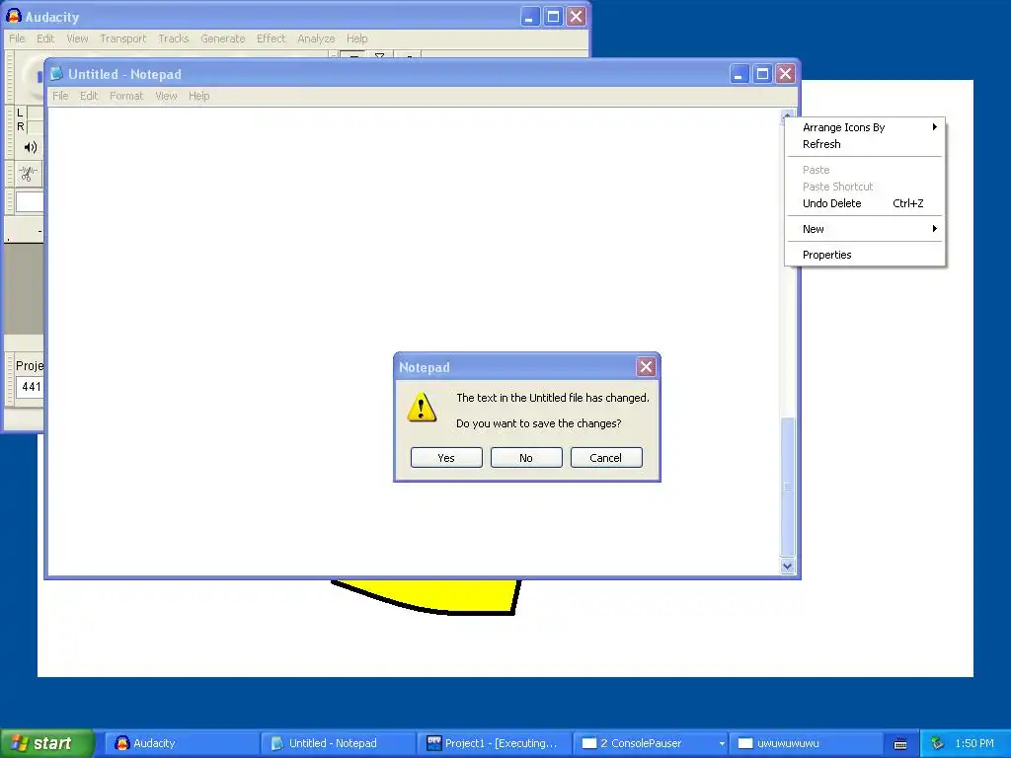Open Audacity's Tracks menu
Image resolution: width=1011 pixels, height=758 pixels.
point(174,38)
